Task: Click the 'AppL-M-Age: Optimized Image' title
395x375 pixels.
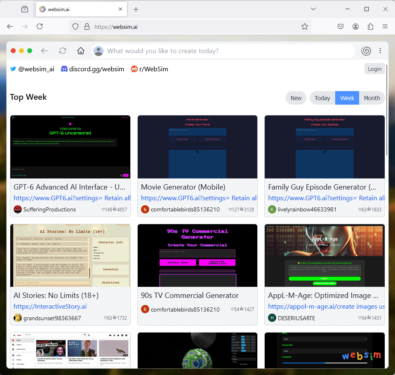Action: [x=323, y=295]
